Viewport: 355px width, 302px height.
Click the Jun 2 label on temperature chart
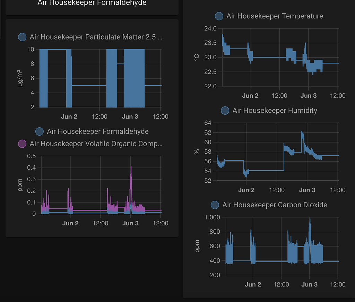250,96
